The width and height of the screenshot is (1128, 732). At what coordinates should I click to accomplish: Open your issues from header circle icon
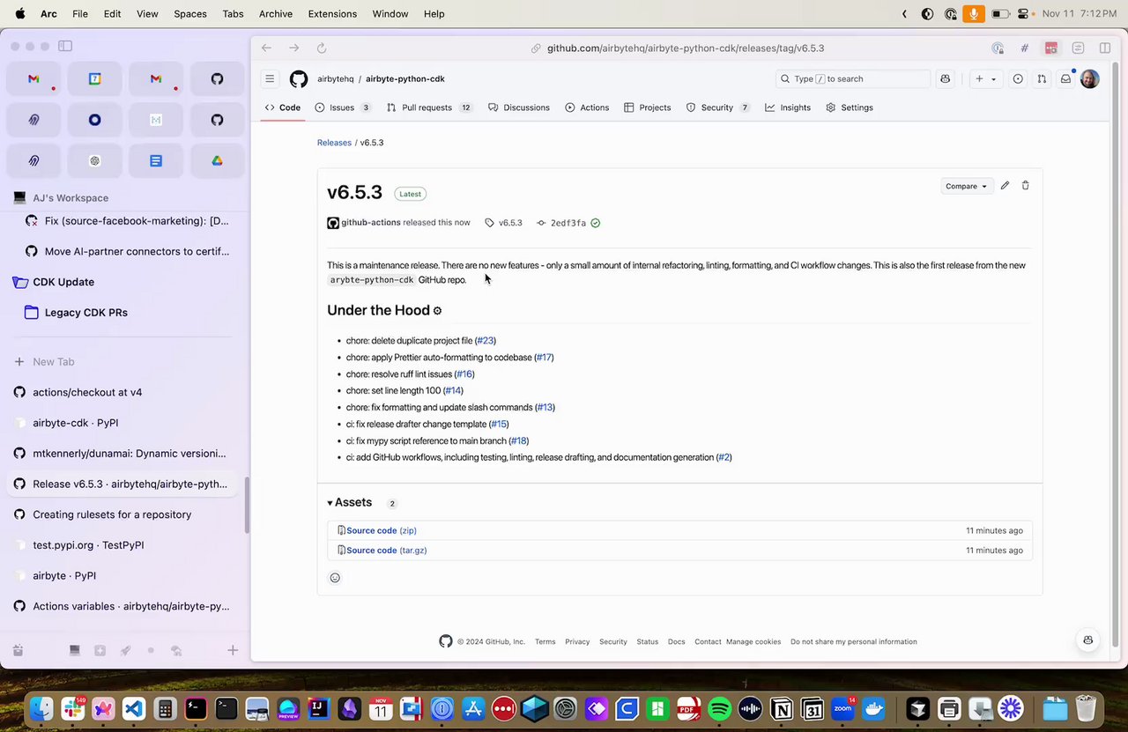point(1018,79)
